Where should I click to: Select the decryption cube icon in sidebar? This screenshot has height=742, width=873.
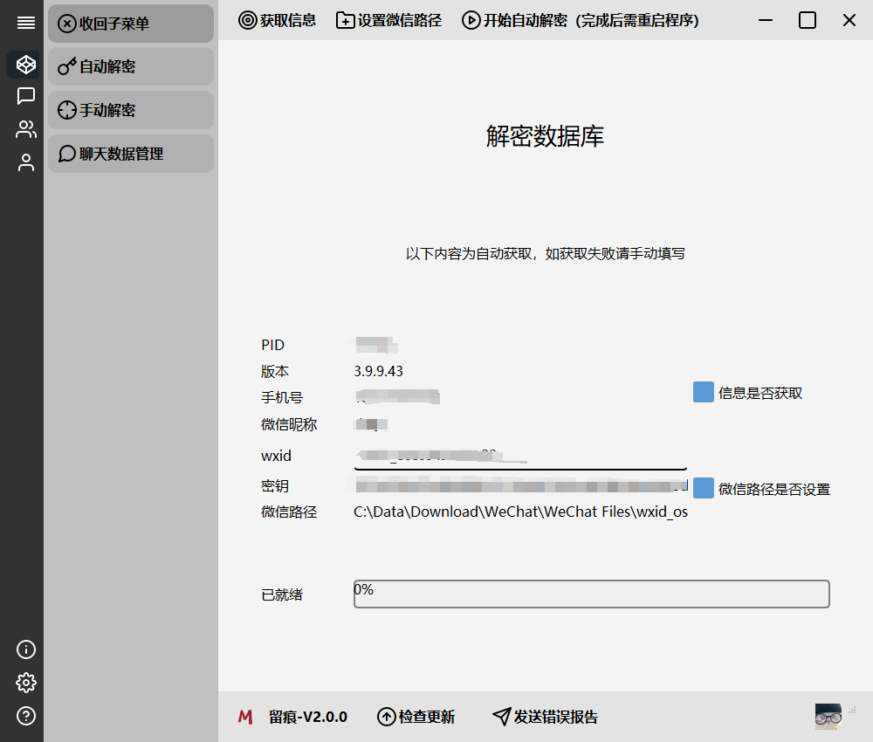tap(25, 65)
